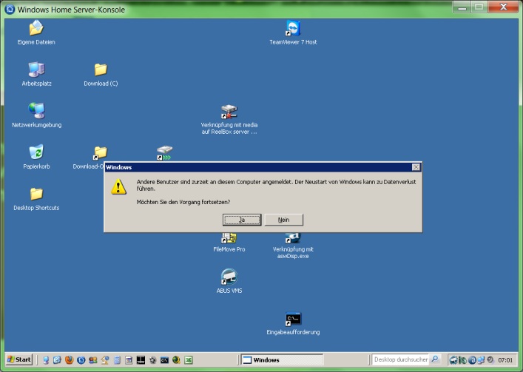
Task: Close the Windows warning dialog
Action: 416,167
